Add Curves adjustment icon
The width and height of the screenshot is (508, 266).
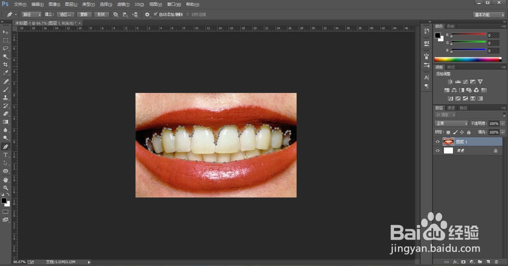(x=465, y=82)
